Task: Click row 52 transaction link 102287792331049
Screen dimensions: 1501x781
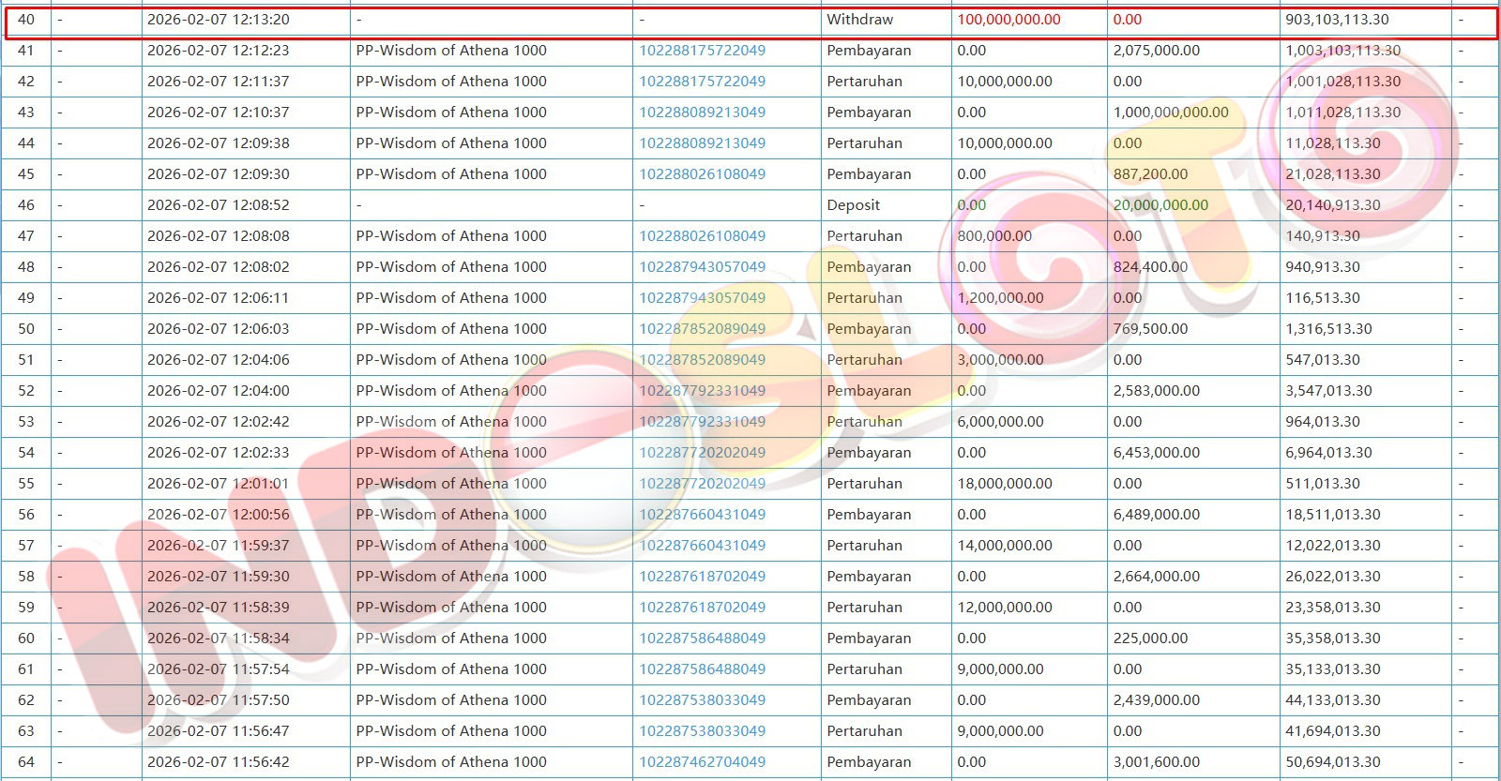Action: [x=702, y=391]
